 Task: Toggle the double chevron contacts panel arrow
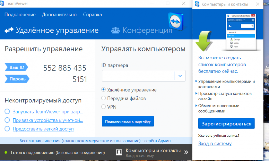point(186,152)
